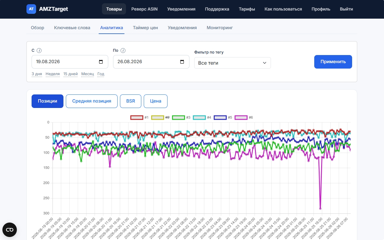
Task: Toggle series #4 in chart legend
Action: point(202,117)
